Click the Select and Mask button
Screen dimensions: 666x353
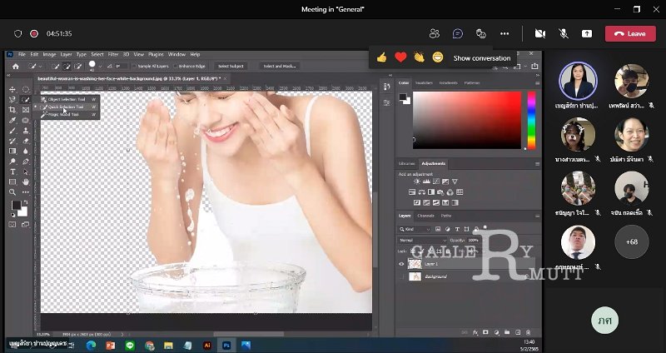click(x=279, y=67)
